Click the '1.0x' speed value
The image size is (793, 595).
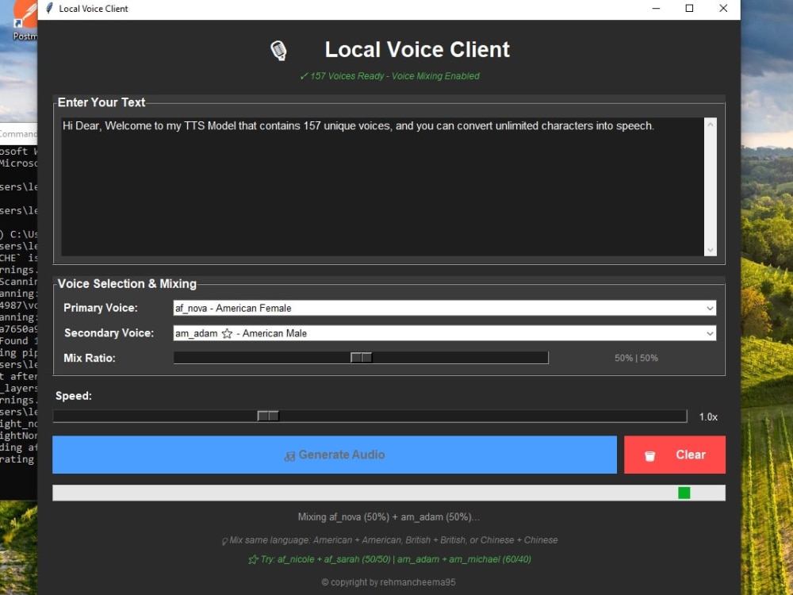pyautogui.click(x=708, y=417)
